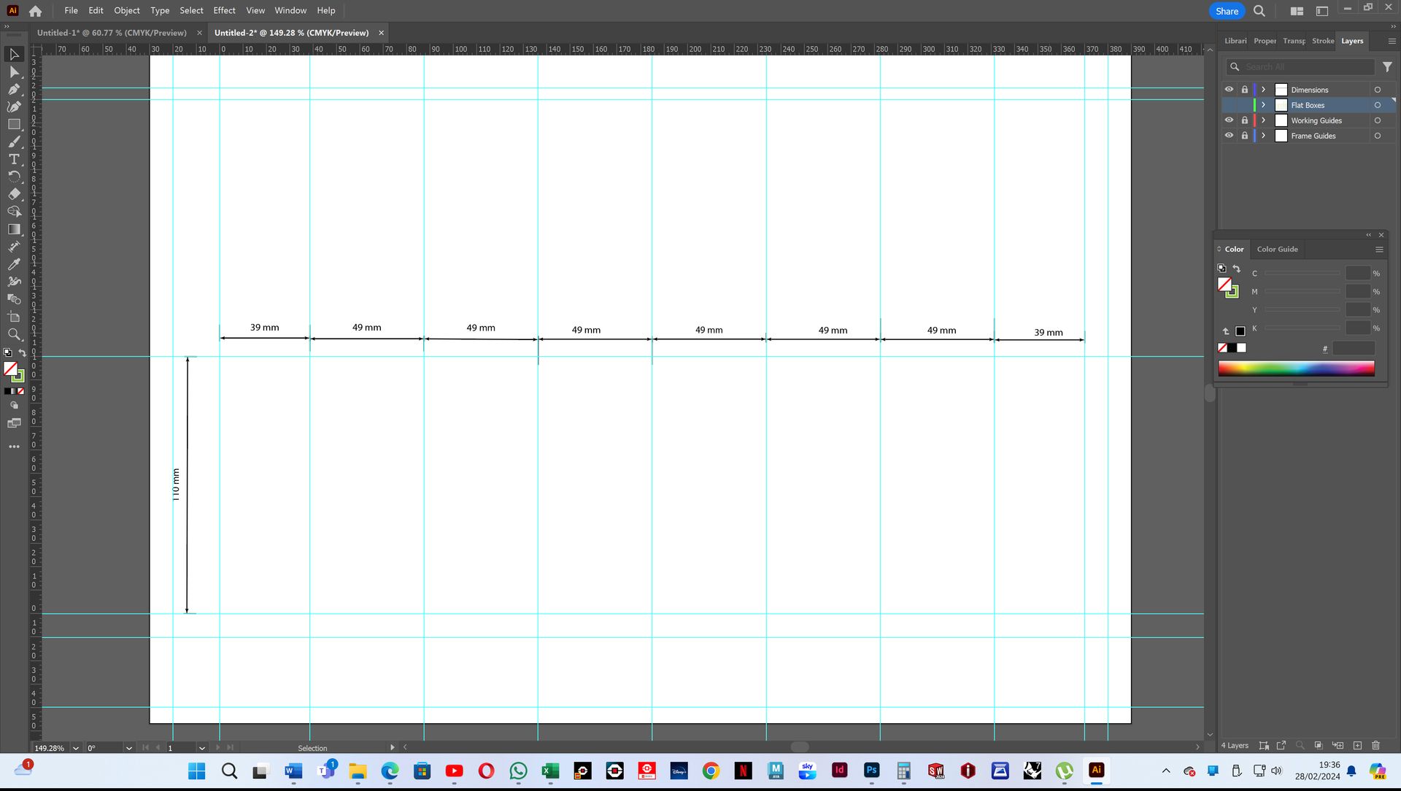Toggle visibility of Frame Guides layer
The image size is (1401, 791).
(1229, 136)
